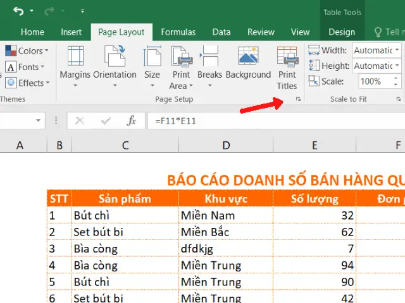Click the Fonts letter A icon
Screen dimensions: 405x303
pos(11,67)
